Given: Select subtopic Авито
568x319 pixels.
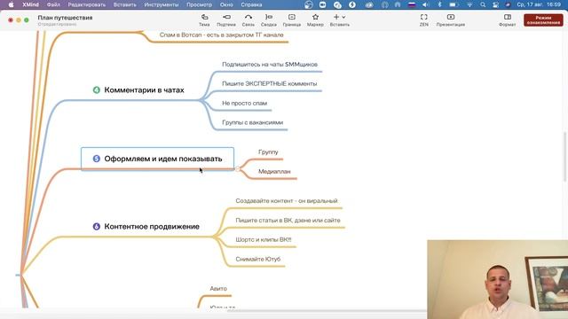Looking at the screenshot, I should pos(218,289).
